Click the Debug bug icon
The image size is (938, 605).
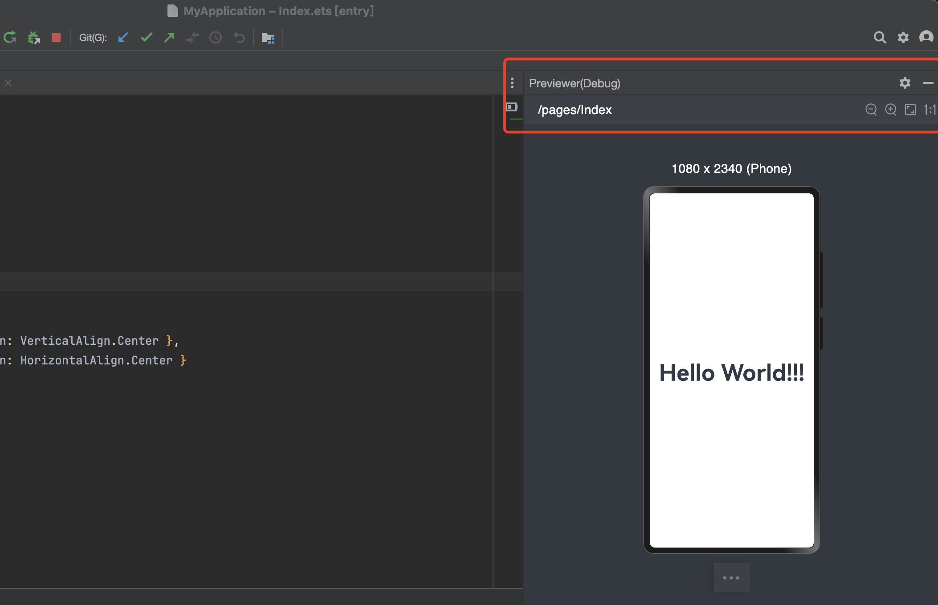(x=33, y=37)
